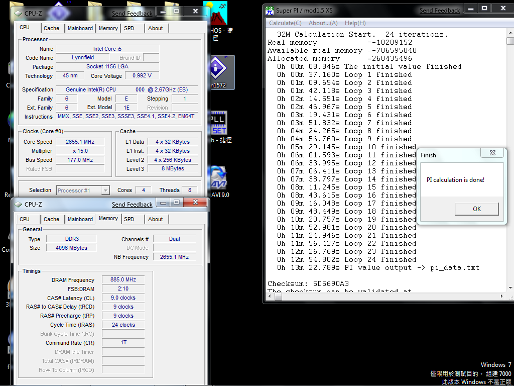Click the Super PI vertical scrollbar thumb
514x386 pixels.
coord(510,41)
